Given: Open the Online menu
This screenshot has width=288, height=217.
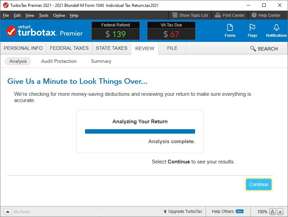Looking at the screenshot, I should [x=59, y=15].
